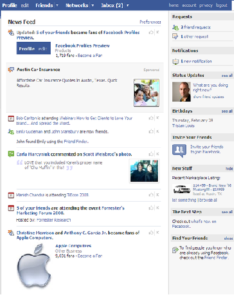
Task: Click the Invite Your Friends speech-bubble icon
Action: click(179, 150)
